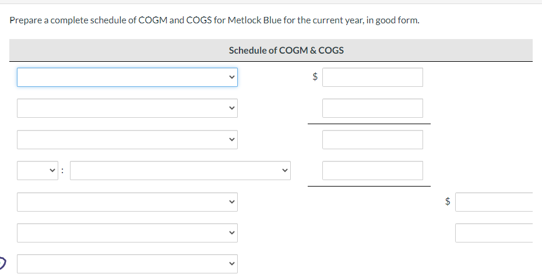Click the dollar sign in the far-right column
The width and height of the screenshot is (542, 274).
(448, 201)
